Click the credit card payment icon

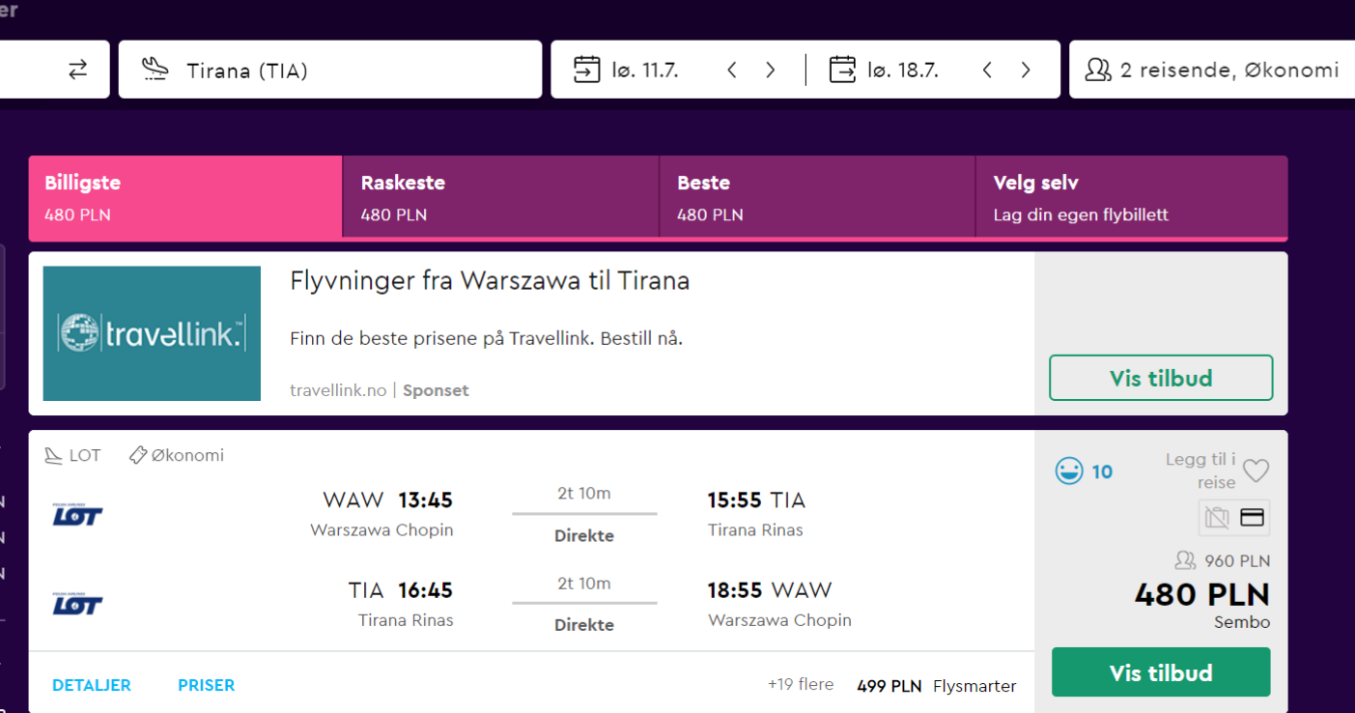click(x=1252, y=518)
